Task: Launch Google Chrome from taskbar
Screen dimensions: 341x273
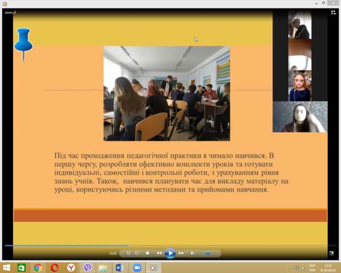Action: pyautogui.click(x=38, y=267)
